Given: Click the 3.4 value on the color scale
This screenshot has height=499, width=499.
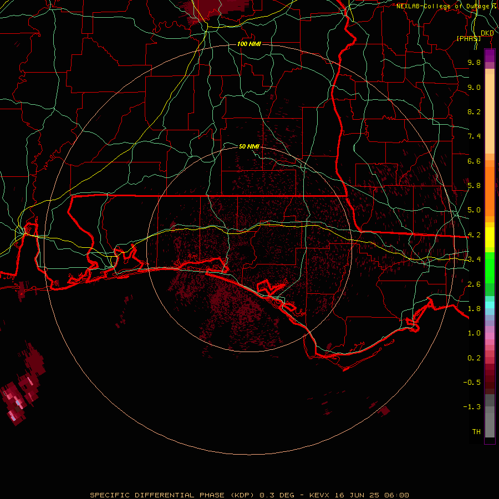Looking at the screenshot, I should coord(474,259).
